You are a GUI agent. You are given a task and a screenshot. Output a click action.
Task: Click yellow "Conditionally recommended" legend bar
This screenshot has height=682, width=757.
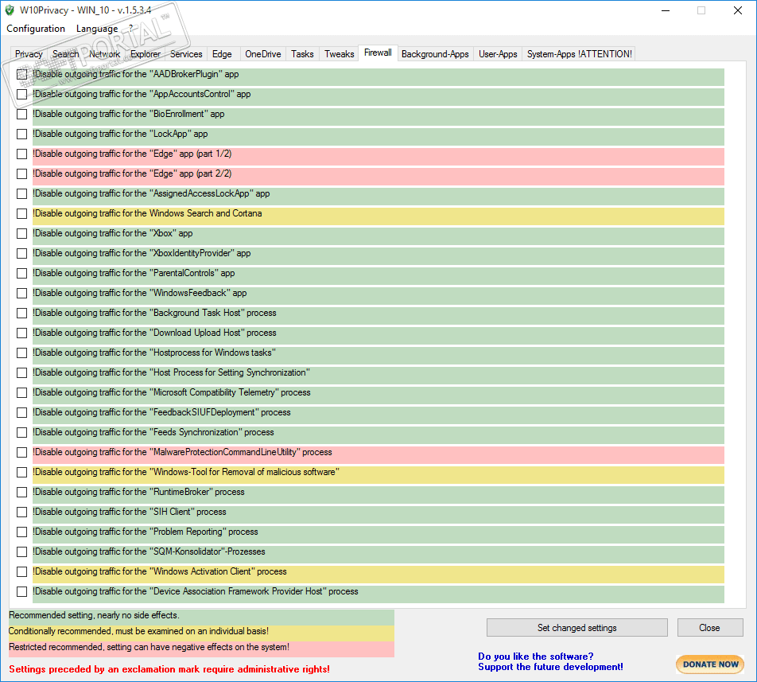201,633
